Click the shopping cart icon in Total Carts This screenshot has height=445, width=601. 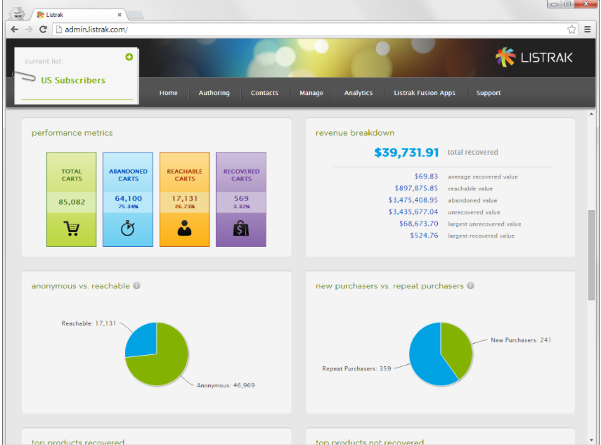pos(71,228)
